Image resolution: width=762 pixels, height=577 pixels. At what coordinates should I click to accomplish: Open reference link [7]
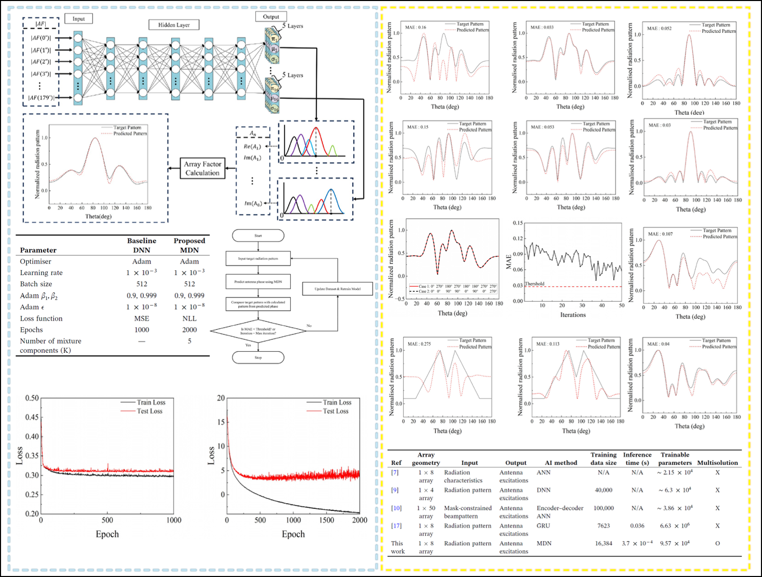click(395, 472)
